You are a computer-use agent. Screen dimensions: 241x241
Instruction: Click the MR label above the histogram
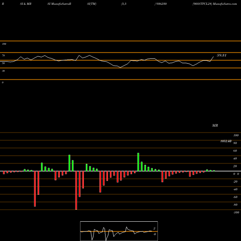215,125
